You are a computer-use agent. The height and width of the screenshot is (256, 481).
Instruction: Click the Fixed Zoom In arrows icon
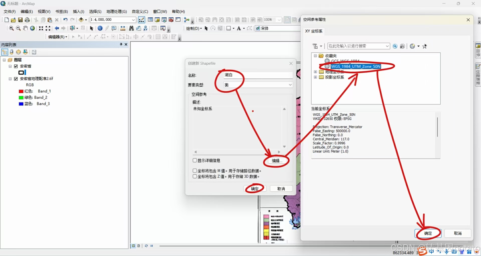click(x=41, y=28)
